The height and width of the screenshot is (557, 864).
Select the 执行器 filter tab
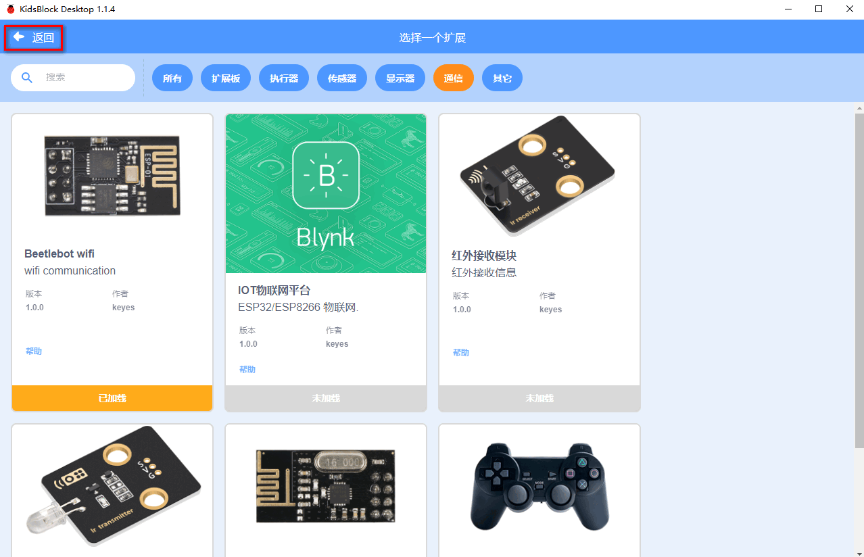point(284,78)
